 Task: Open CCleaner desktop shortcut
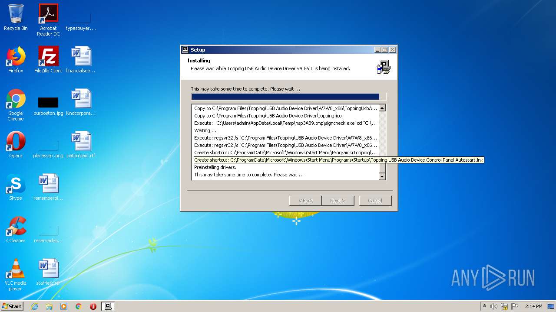pos(16,230)
